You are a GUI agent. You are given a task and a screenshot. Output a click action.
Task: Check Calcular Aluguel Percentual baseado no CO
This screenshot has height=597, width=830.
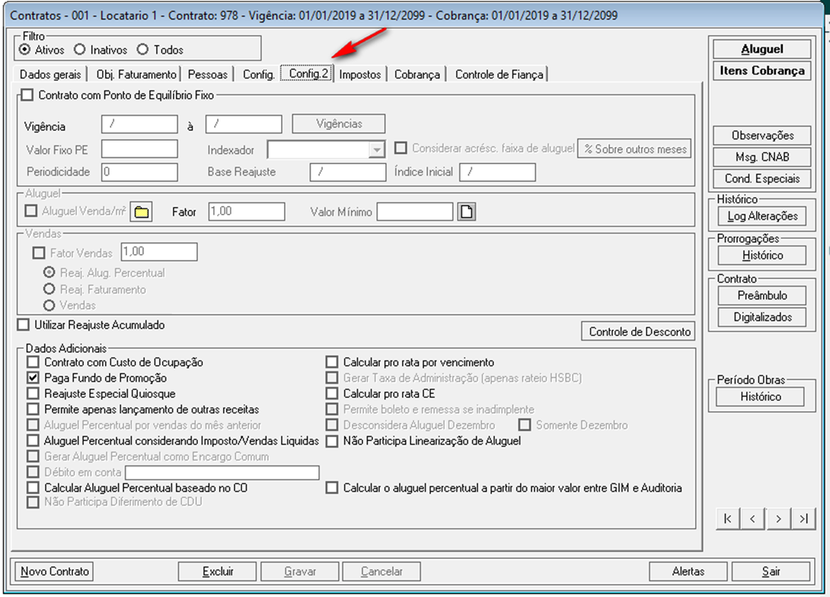pyautogui.click(x=34, y=488)
